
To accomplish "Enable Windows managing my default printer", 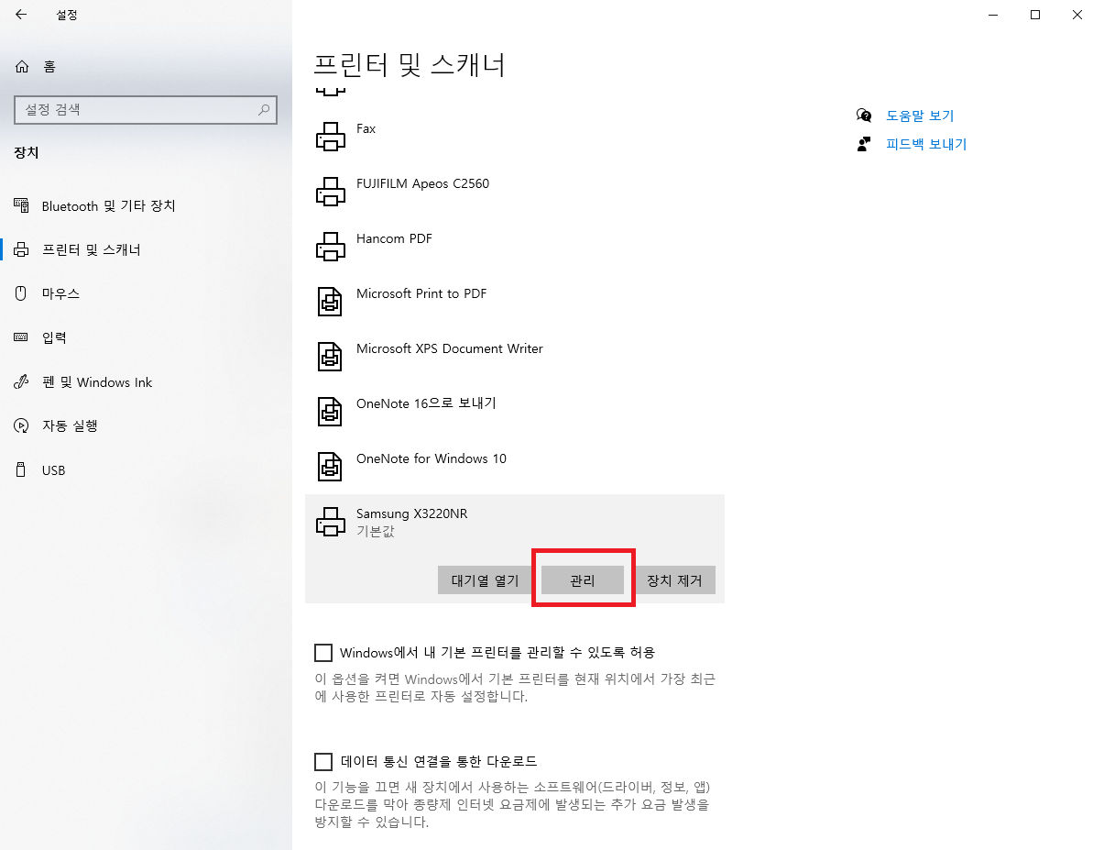I will pyautogui.click(x=322, y=652).
